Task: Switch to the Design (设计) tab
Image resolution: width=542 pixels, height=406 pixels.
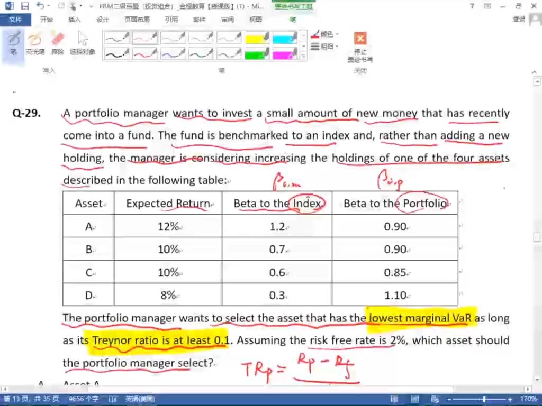Action: click(102, 20)
